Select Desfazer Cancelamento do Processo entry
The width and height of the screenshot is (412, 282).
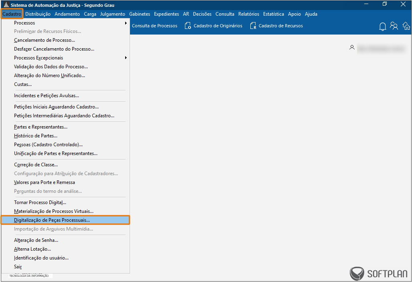(x=65, y=49)
